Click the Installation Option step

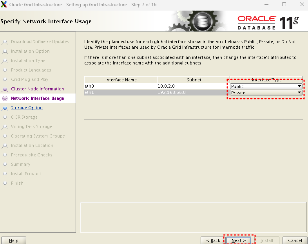coord(30,51)
